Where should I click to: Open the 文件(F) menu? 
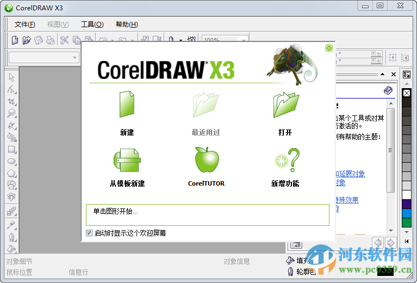click(x=24, y=24)
